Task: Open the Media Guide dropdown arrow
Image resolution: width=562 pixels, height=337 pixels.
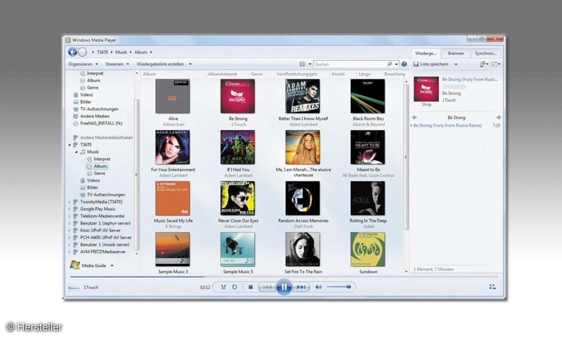Action: click(x=112, y=266)
